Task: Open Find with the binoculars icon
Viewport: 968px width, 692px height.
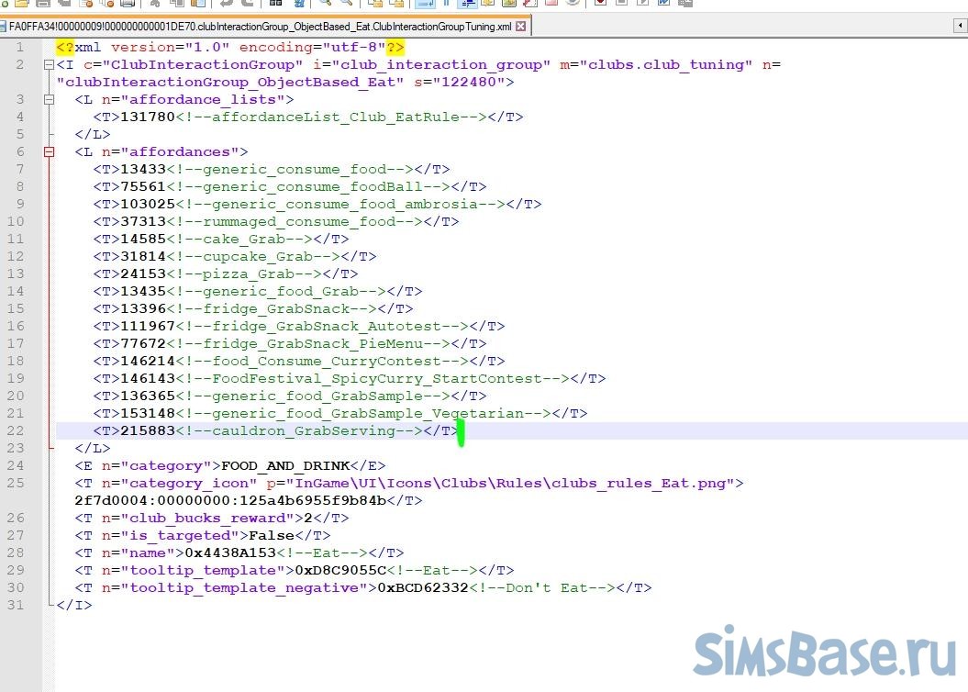Action: (274, 4)
